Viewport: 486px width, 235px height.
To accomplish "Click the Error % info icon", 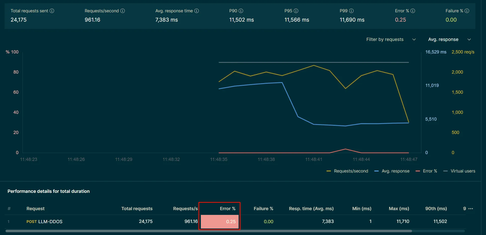I will (x=413, y=11).
